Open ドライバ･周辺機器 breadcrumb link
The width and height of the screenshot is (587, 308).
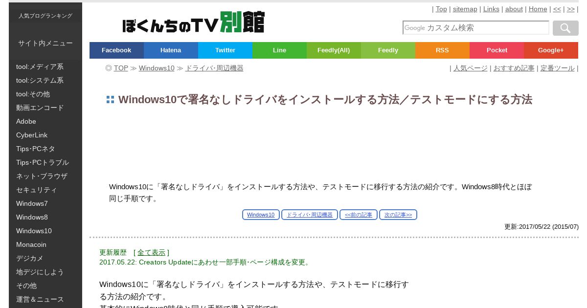214,68
